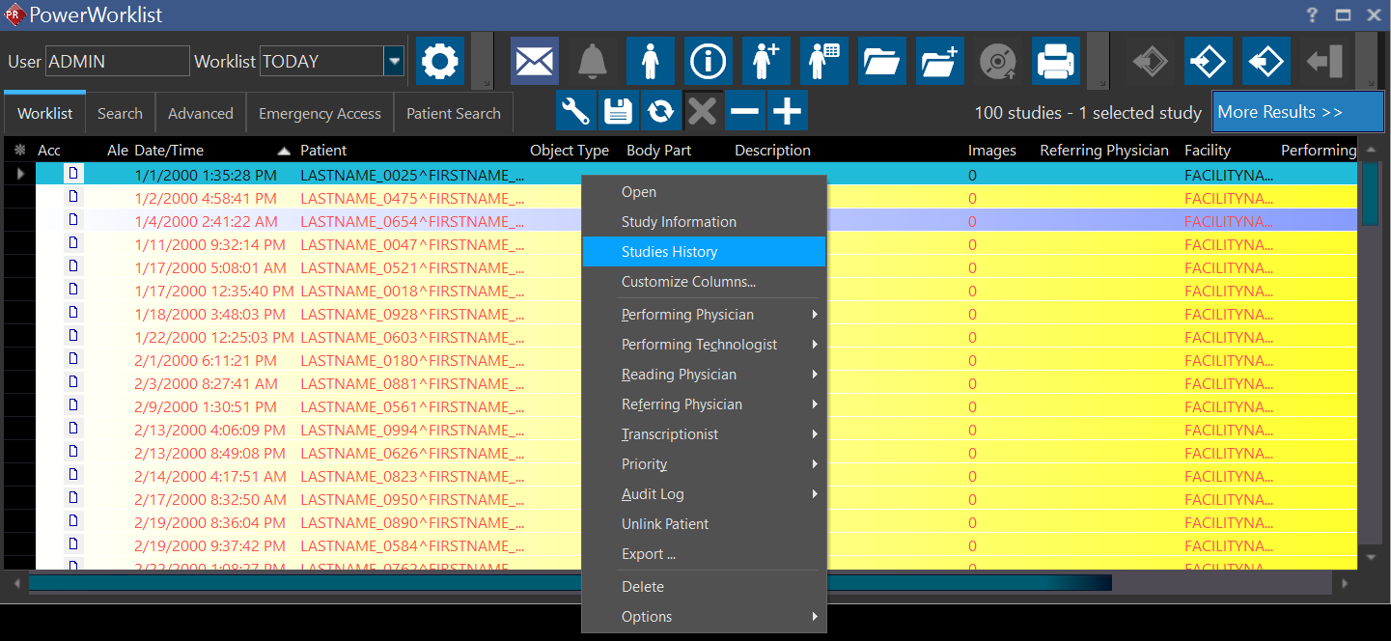Open the settings gear icon
This screenshot has width=1391, height=641.
[x=440, y=62]
